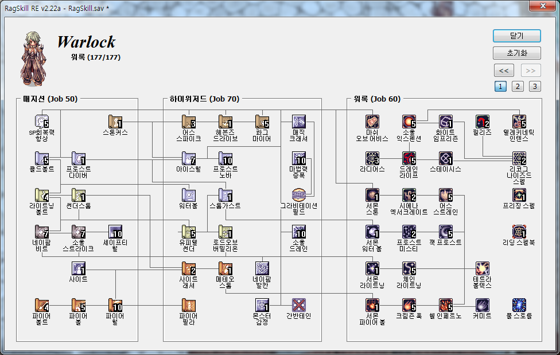Click the 스톰가스트 skill icon
This screenshot has height=355, width=560.
point(225,196)
